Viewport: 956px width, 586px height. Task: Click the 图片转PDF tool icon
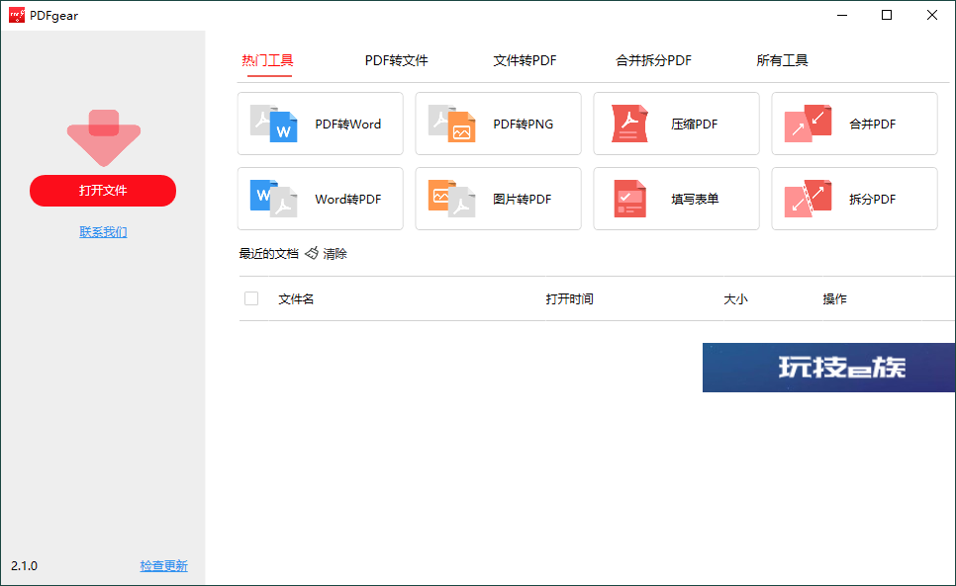click(x=452, y=199)
